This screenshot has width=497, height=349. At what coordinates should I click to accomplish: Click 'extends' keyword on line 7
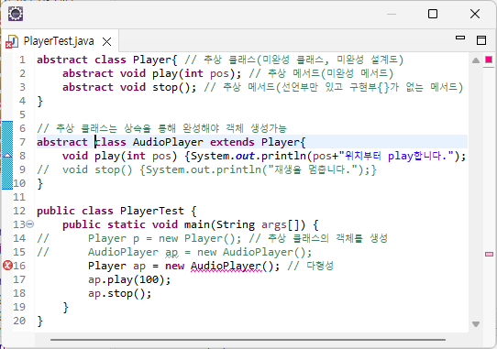[232, 142]
